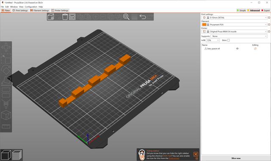Select the Place on face tool
271x161 pixels.
coord(6,81)
